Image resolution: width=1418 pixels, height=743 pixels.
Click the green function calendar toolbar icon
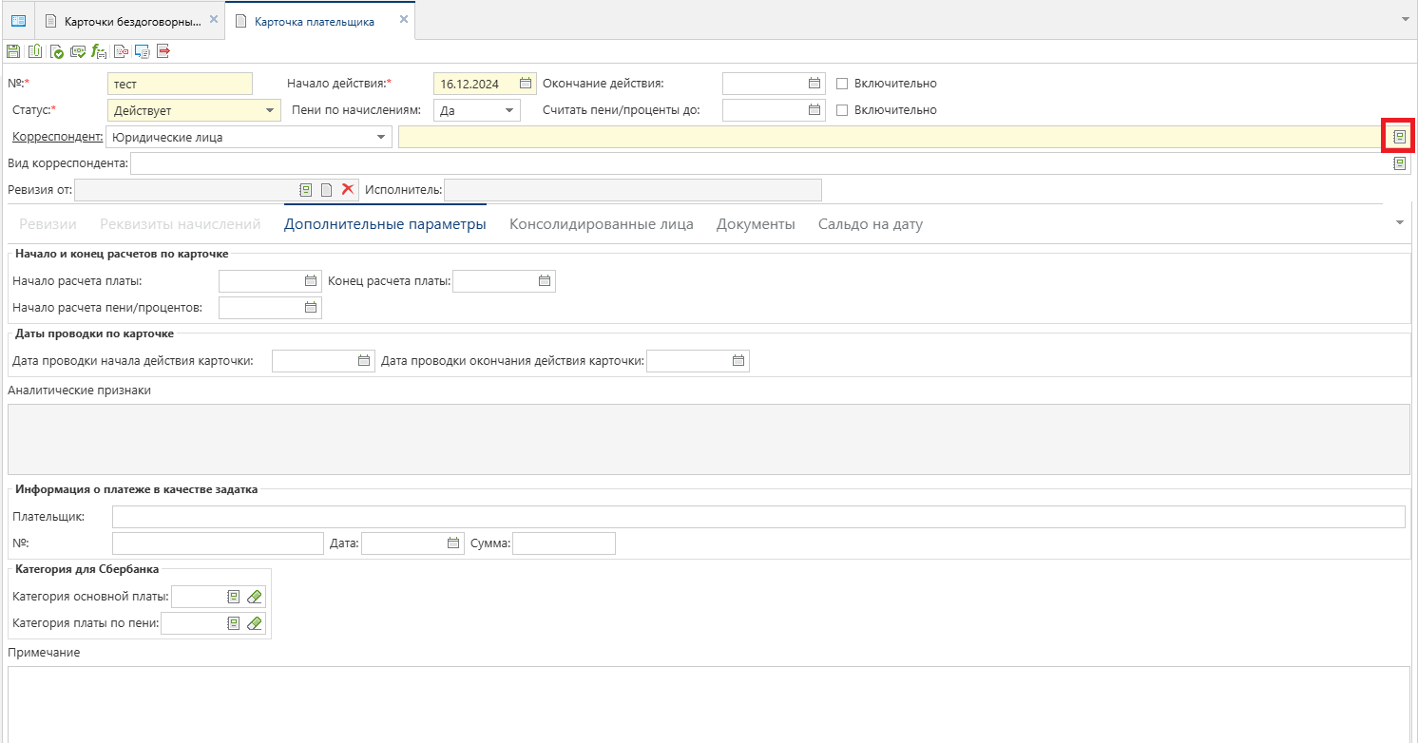[99, 51]
